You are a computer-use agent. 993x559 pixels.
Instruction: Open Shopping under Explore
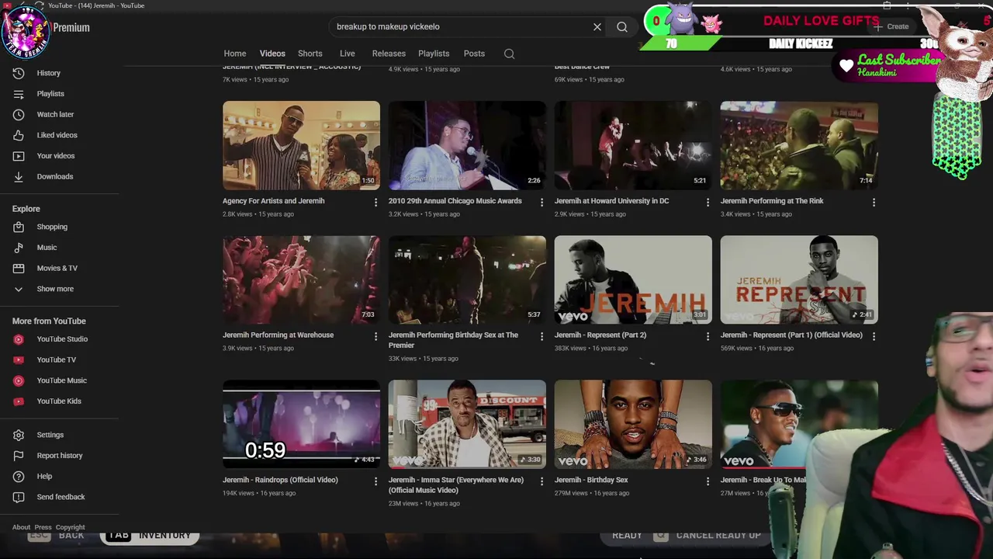coord(52,227)
